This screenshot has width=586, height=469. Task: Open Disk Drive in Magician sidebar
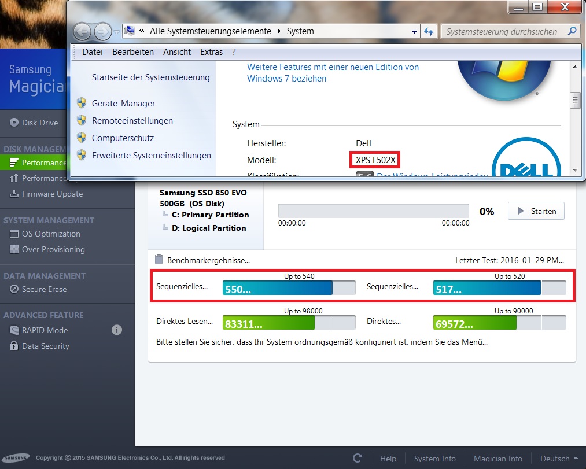34,123
